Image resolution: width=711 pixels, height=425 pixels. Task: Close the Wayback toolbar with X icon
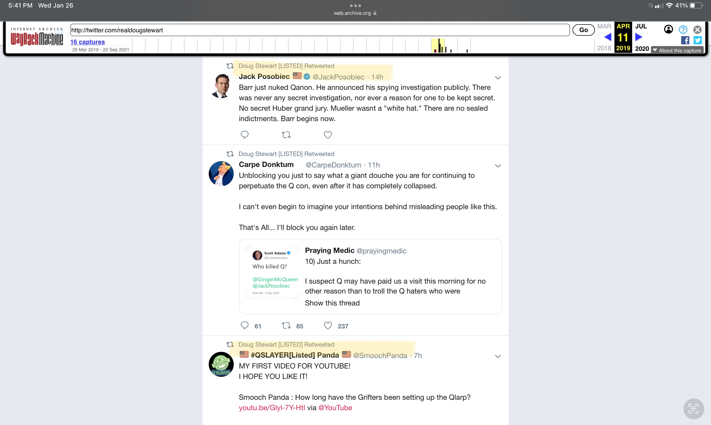pos(697,29)
